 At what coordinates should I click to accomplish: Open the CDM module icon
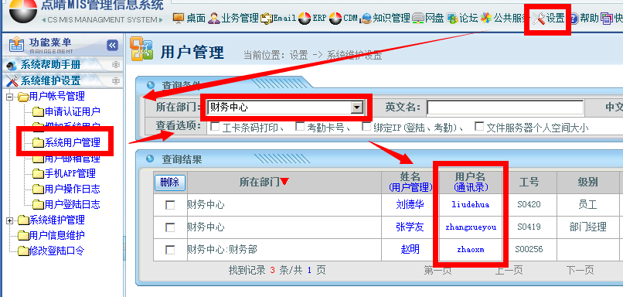pyautogui.click(x=335, y=19)
